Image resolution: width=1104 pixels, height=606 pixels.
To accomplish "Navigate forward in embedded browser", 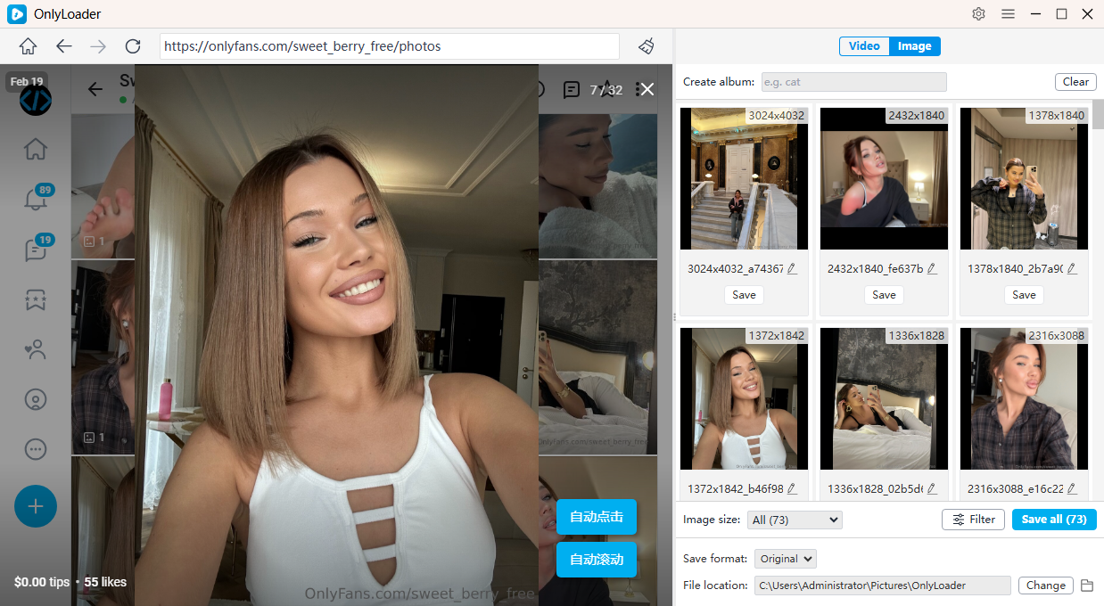I will 98,46.
